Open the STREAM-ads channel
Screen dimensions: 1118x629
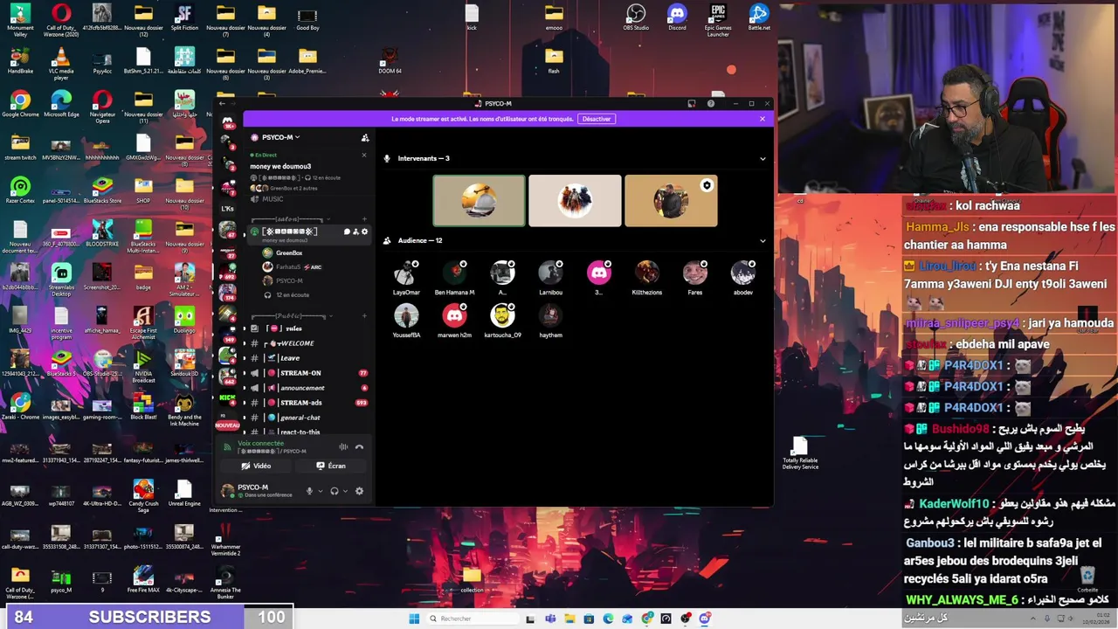307,403
